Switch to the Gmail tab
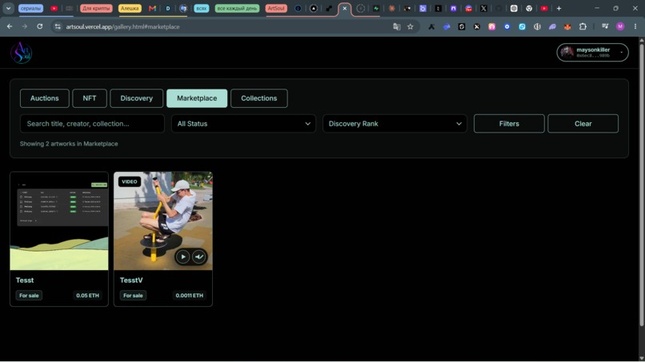Image resolution: width=645 pixels, height=362 pixels. tap(152, 8)
